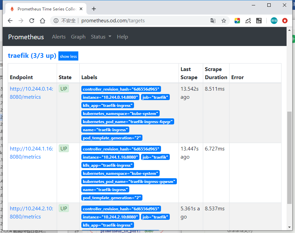The height and width of the screenshot is (233, 295).
Task: Click label instance="10.244.0.14:8080"
Action: [x=110, y=97]
